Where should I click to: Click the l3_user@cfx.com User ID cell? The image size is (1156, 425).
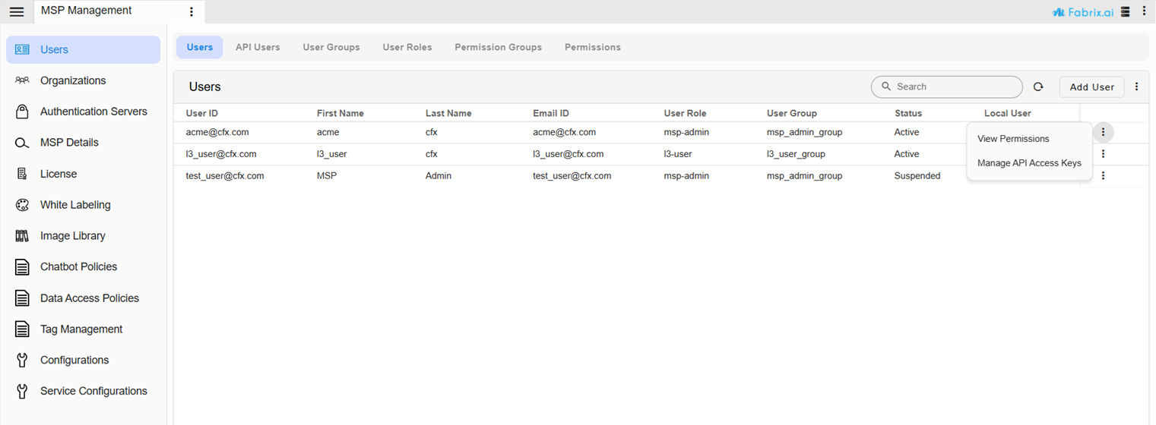click(221, 154)
